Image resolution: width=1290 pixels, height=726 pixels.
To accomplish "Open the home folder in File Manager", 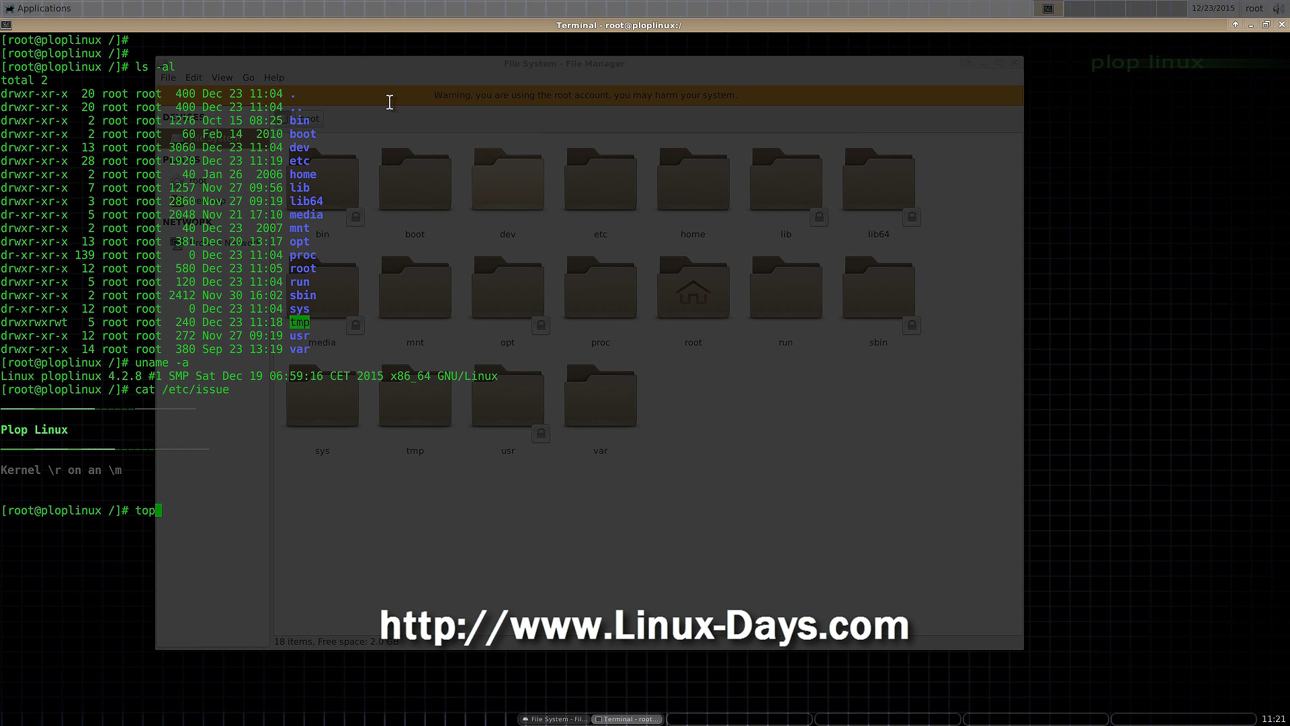I will pos(693,180).
